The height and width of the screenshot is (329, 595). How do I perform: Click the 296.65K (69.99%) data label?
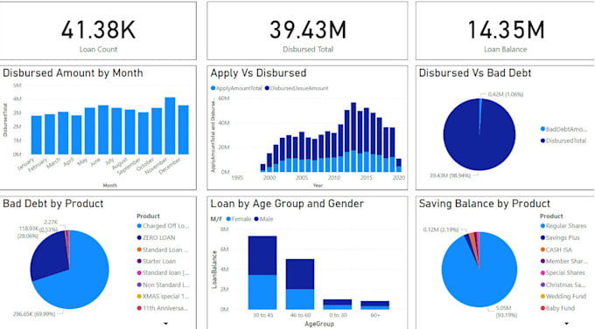pyautogui.click(x=34, y=314)
